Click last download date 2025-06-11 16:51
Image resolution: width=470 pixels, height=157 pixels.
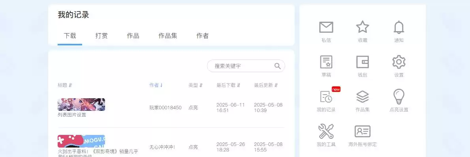tap(231, 108)
